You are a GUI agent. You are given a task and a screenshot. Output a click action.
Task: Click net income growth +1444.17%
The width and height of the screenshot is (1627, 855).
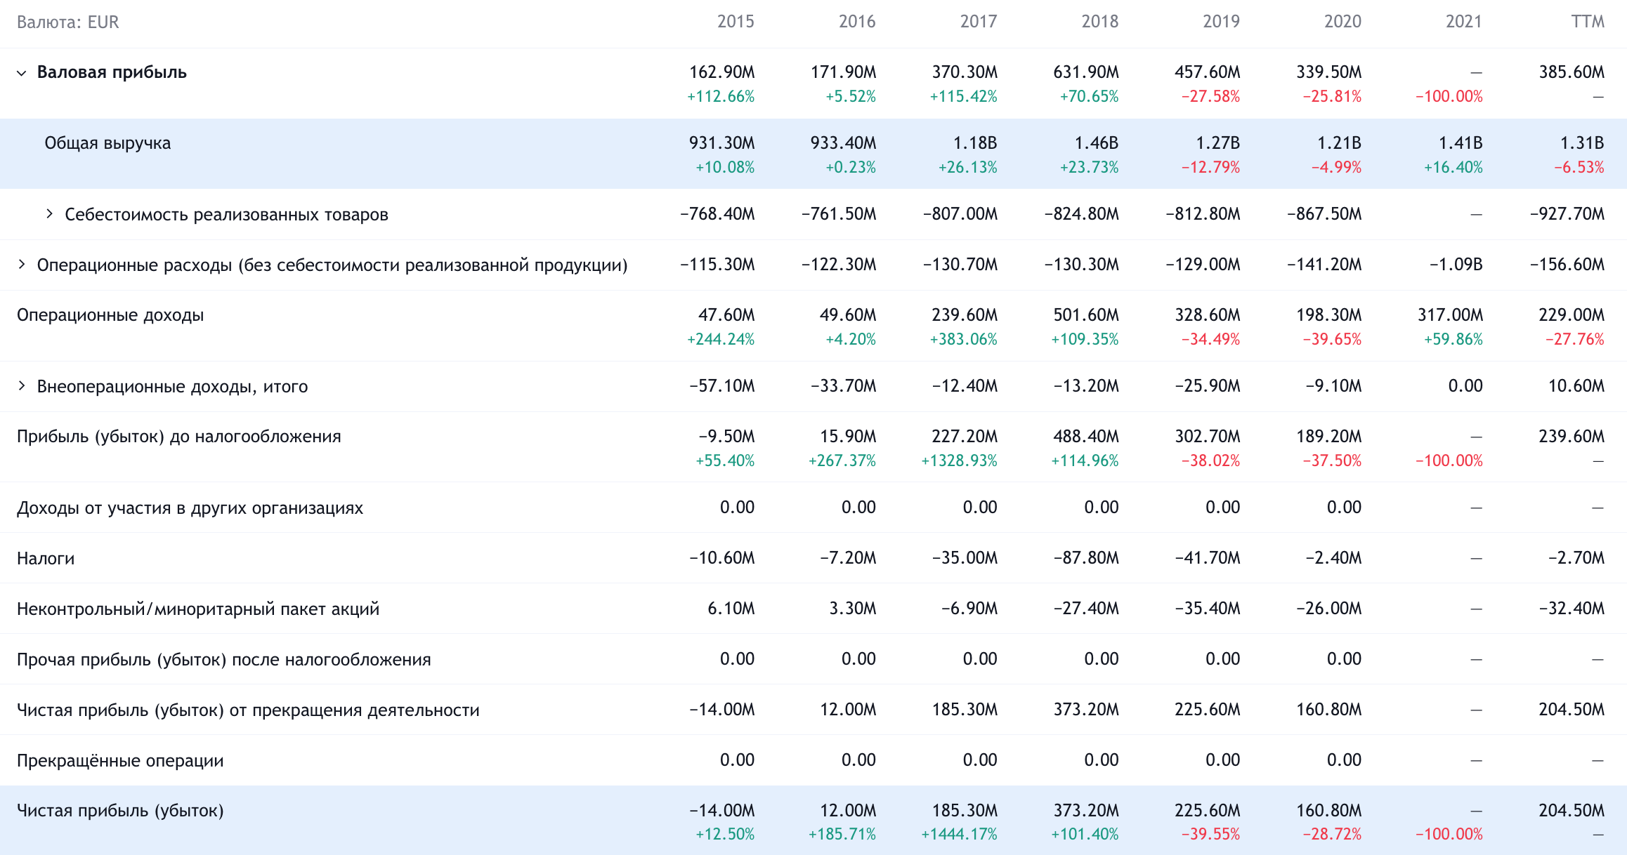[960, 835]
